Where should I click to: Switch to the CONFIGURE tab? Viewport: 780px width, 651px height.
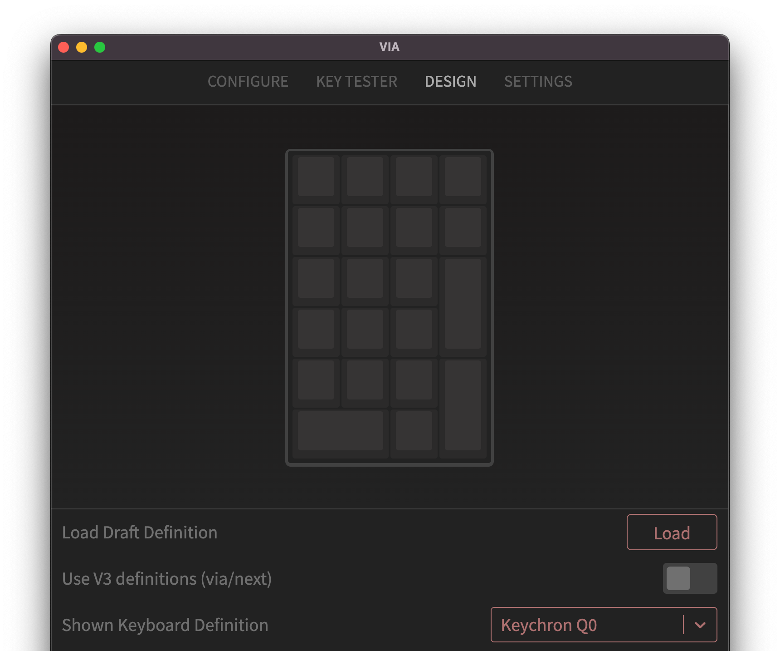pos(248,82)
